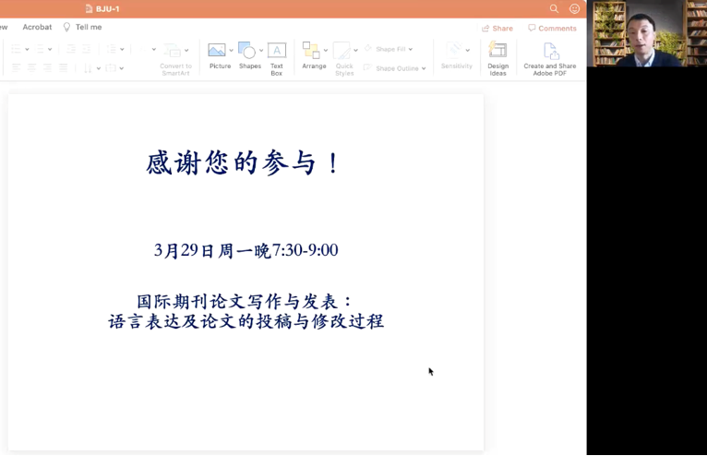Align text right

click(47, 67)
